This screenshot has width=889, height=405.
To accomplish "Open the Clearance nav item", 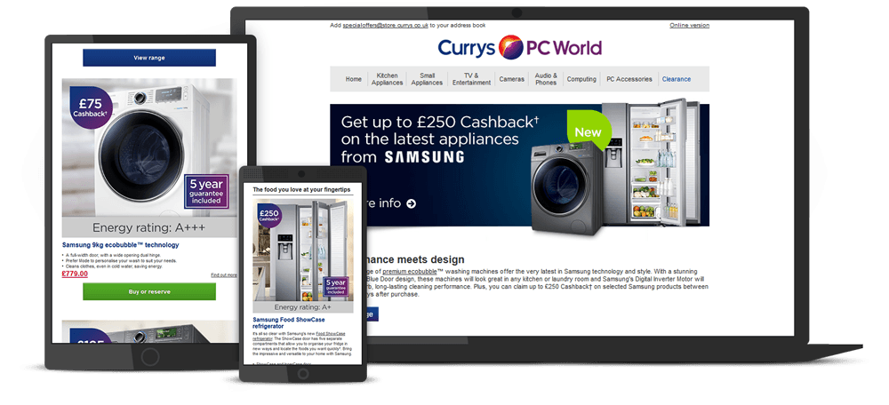I will [677, 79].
